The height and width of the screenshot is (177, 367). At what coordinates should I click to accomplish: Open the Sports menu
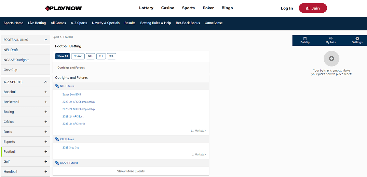point(188,8)
